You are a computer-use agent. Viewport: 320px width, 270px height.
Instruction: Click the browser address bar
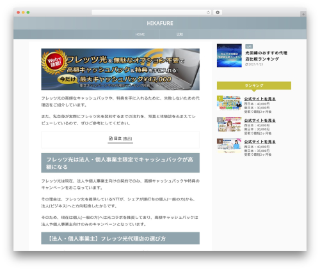(151, 12)
